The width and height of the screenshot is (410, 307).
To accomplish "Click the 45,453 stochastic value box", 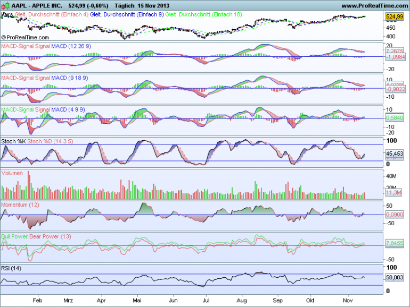I will coord(395,153).
